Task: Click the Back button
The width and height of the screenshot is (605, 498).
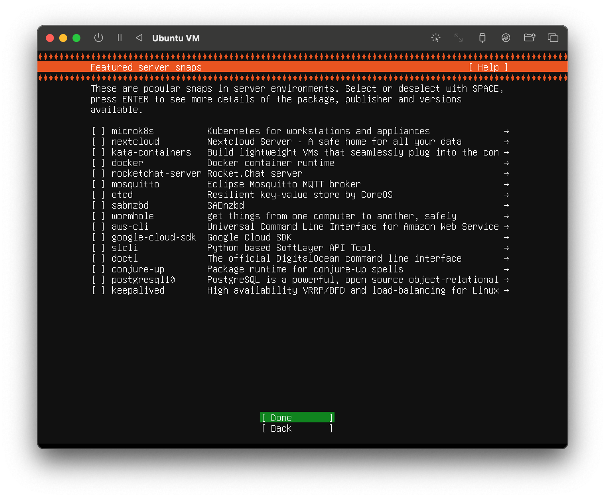Action: coord(297,429)
